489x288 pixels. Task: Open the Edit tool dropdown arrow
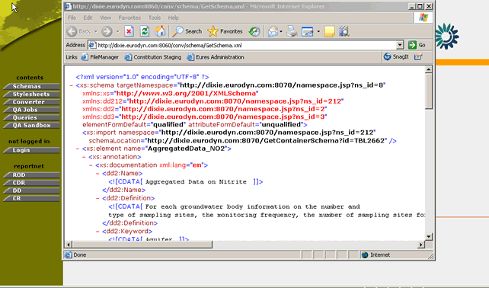coord(318,31)
